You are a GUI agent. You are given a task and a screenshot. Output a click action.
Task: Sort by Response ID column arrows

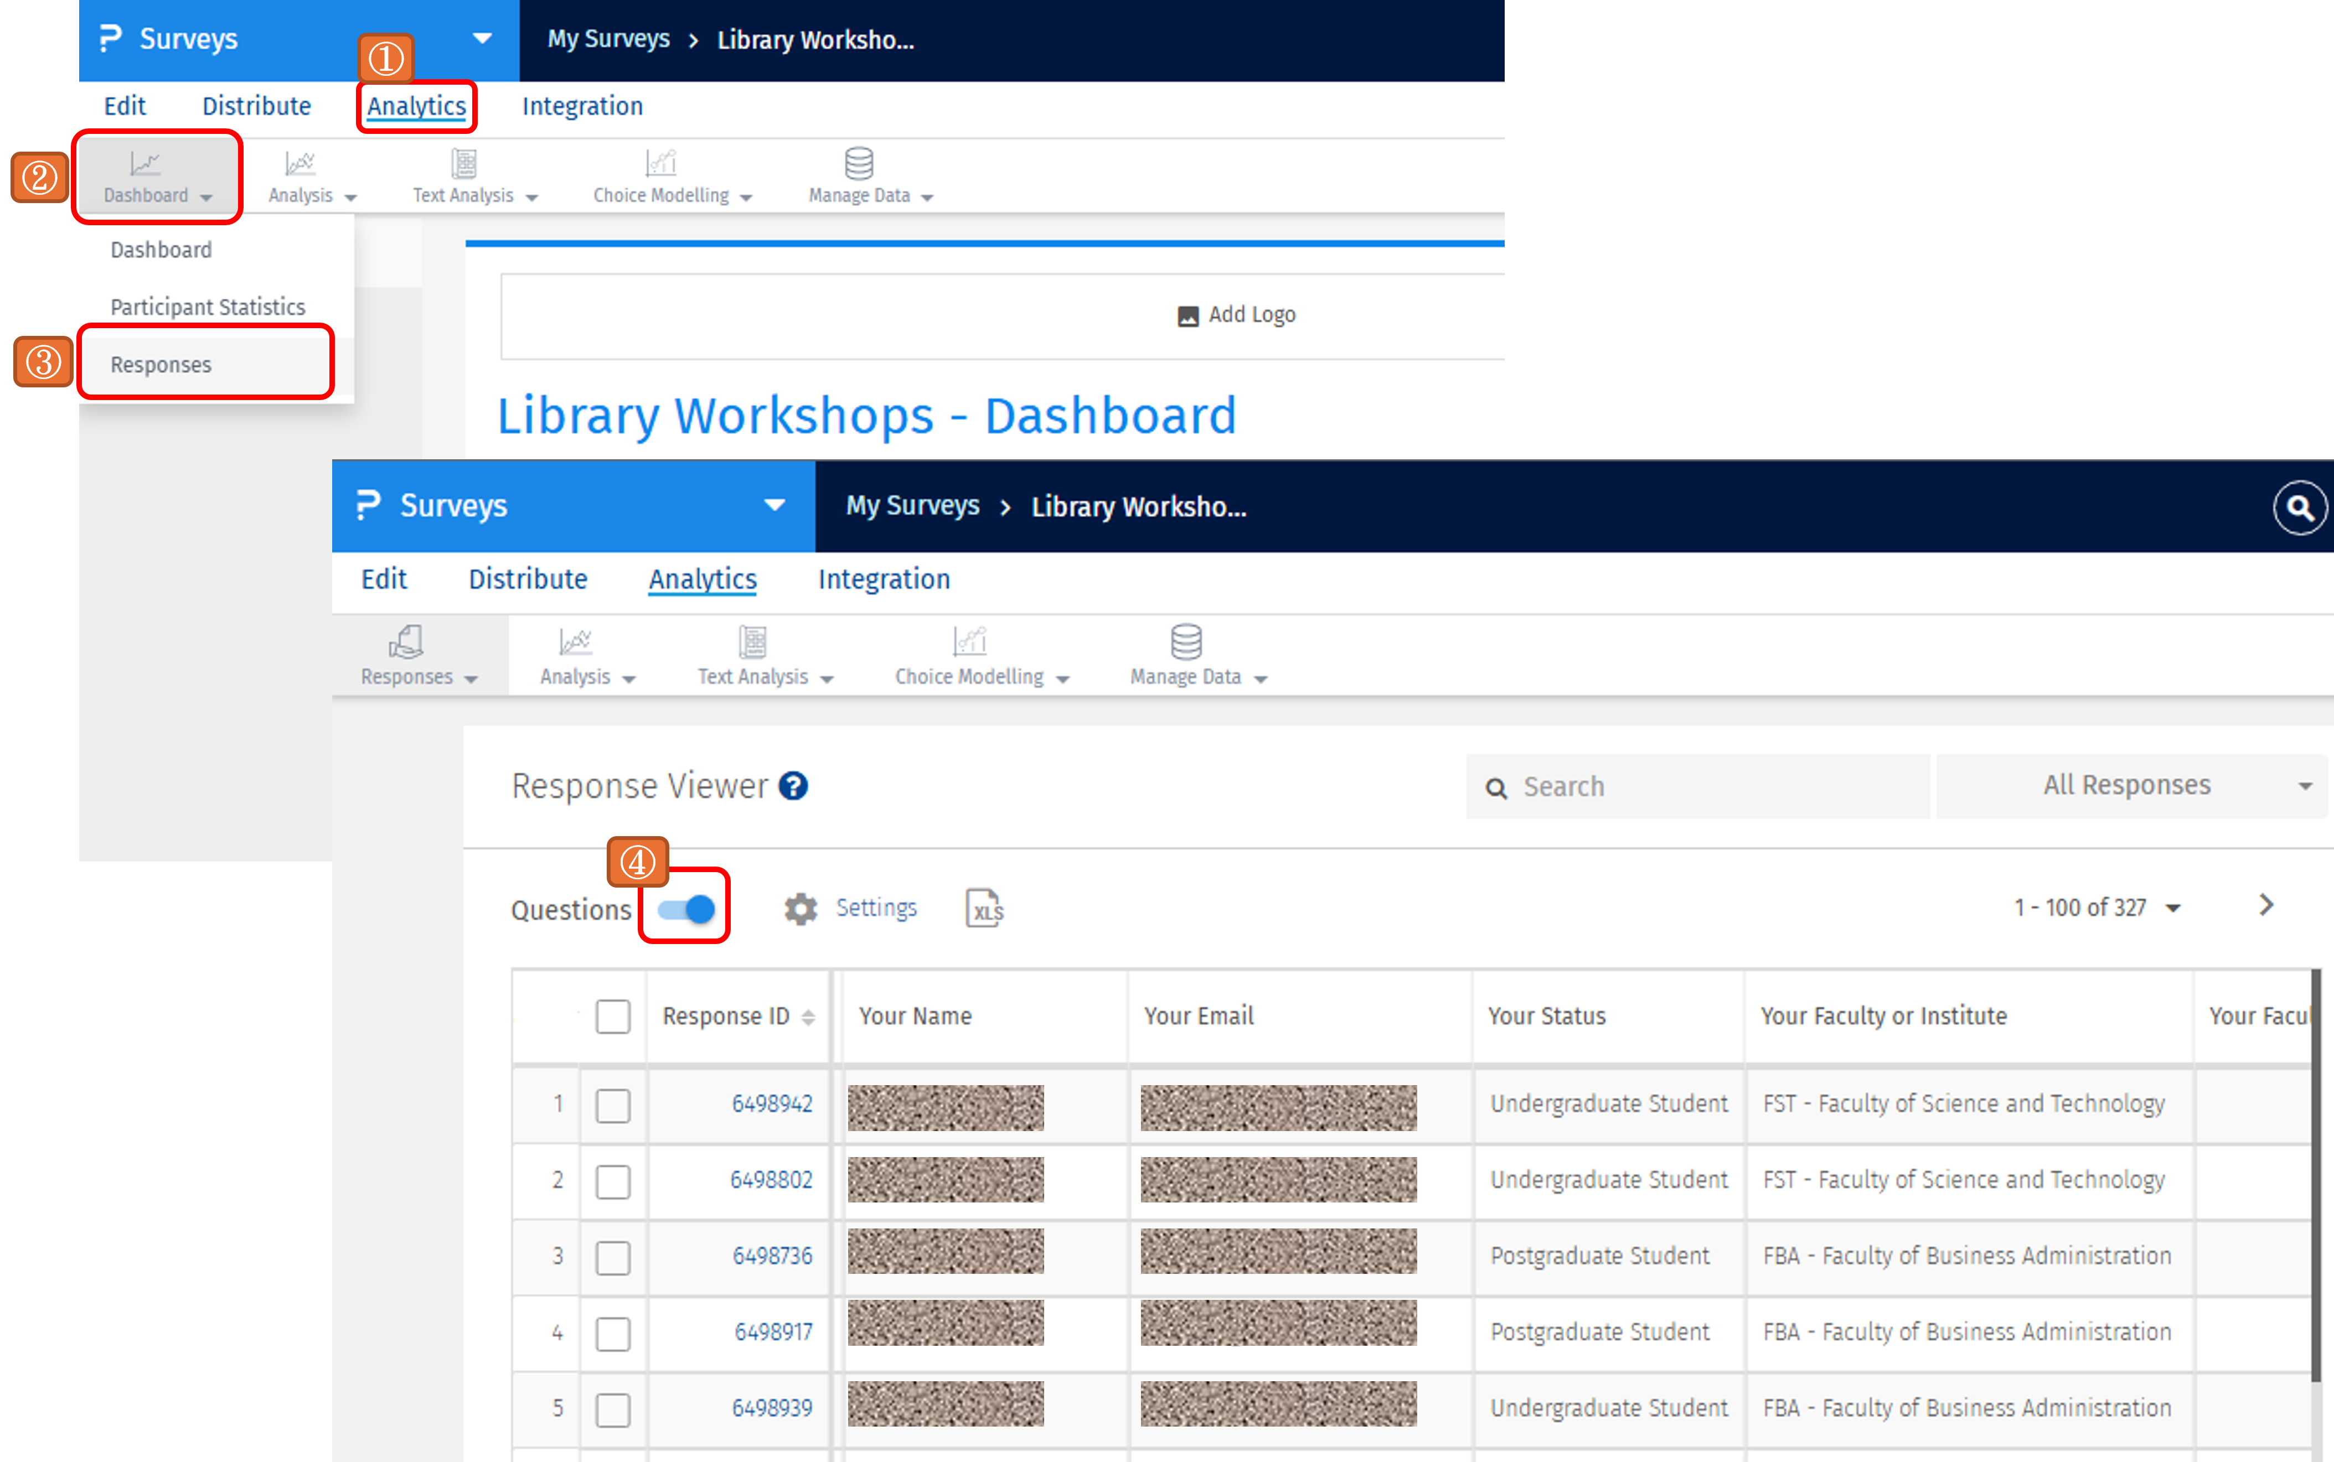pyautogui.click(x=809, y=1017)
